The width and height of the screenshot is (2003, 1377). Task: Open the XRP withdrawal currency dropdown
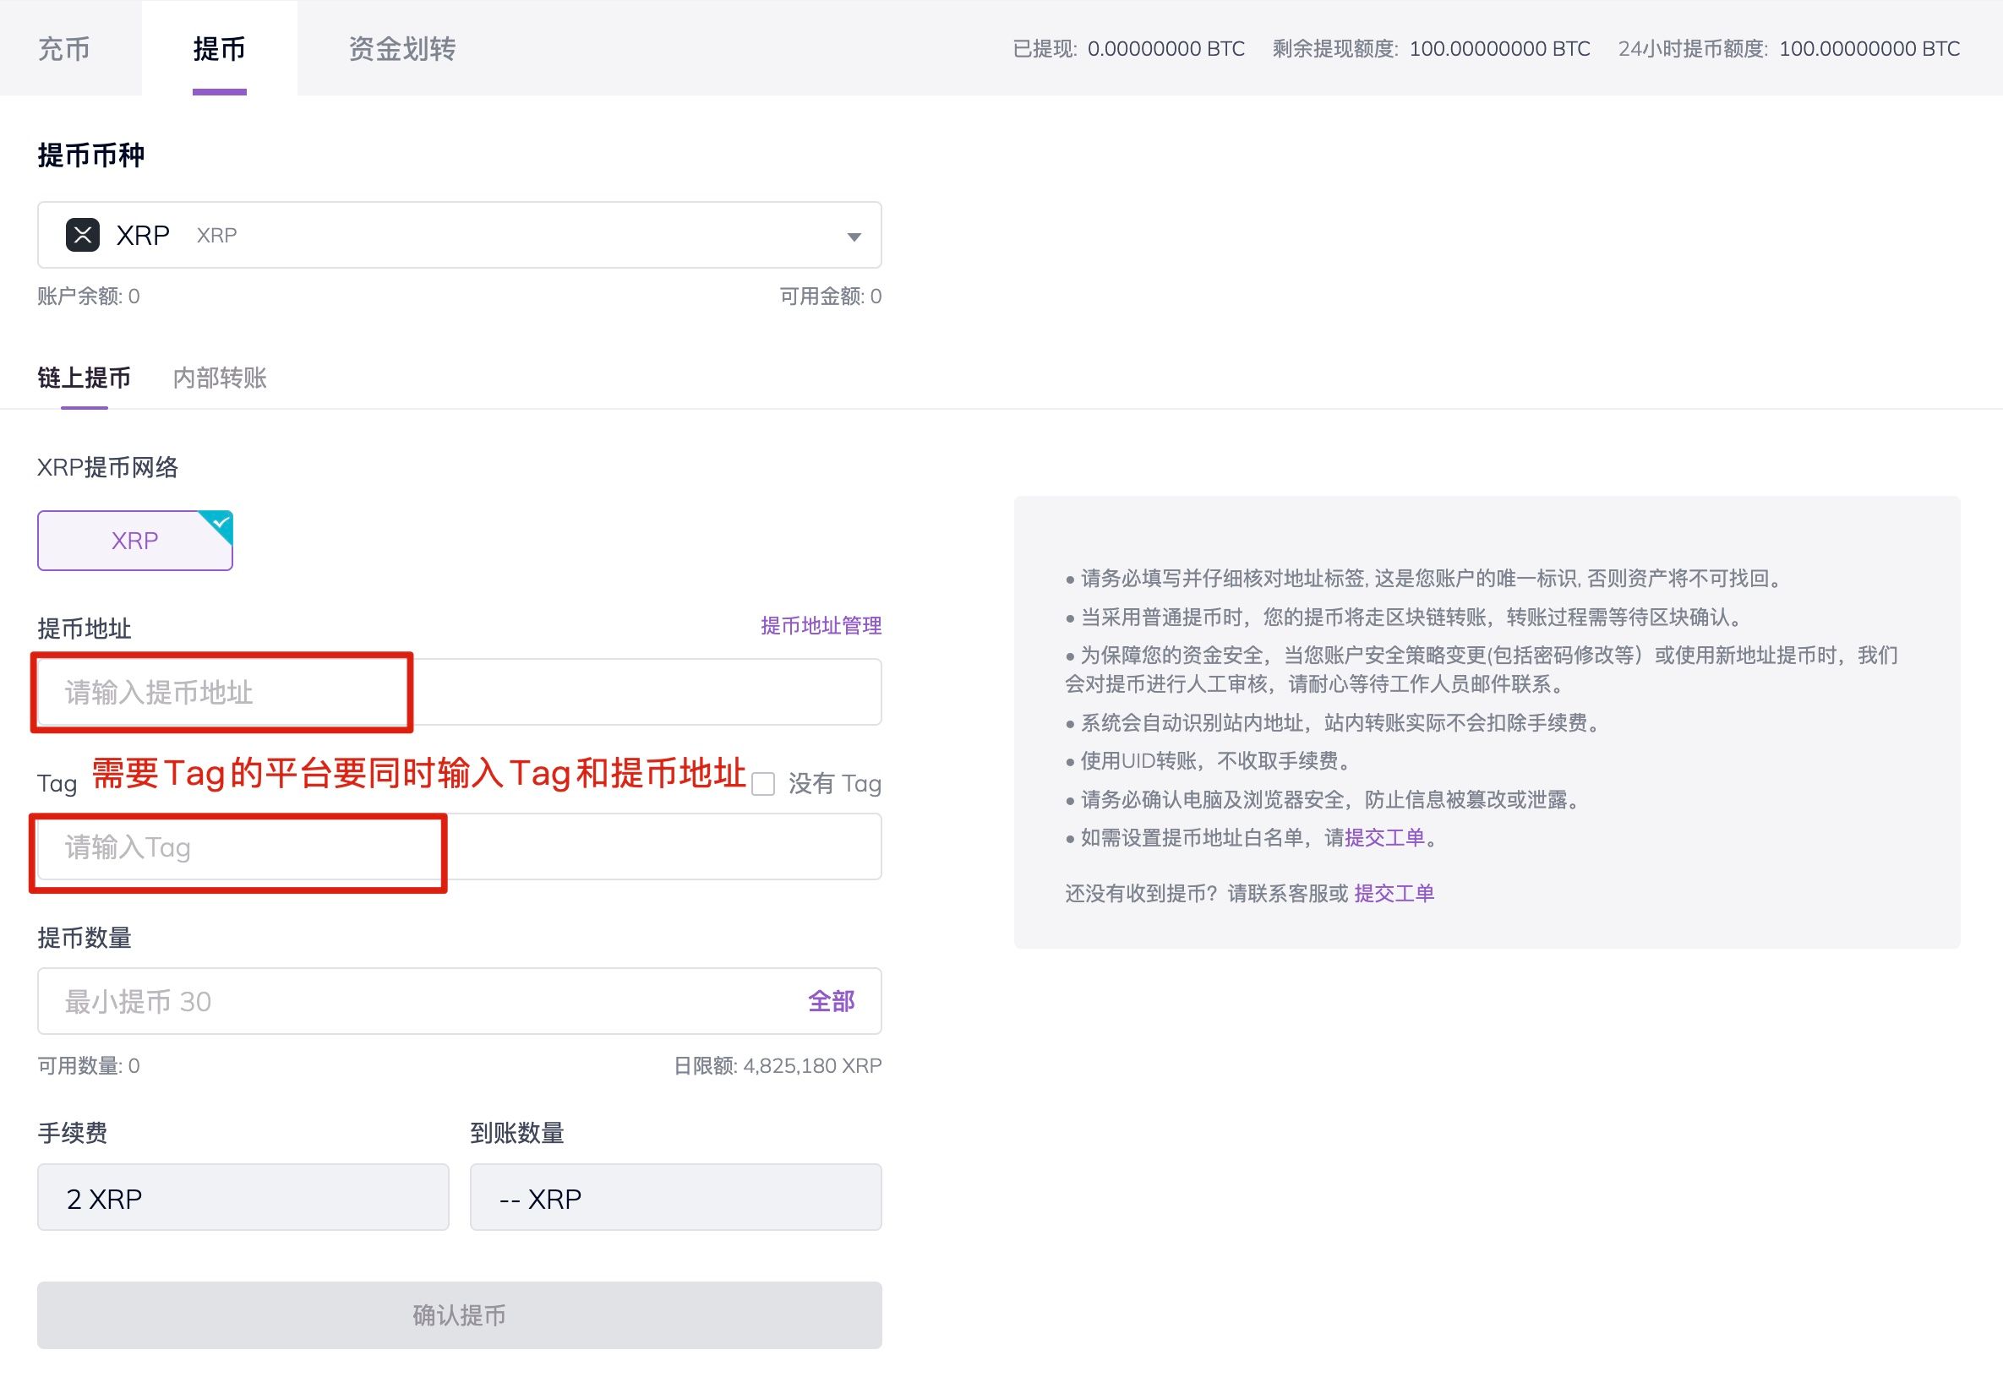click(458, 235)
